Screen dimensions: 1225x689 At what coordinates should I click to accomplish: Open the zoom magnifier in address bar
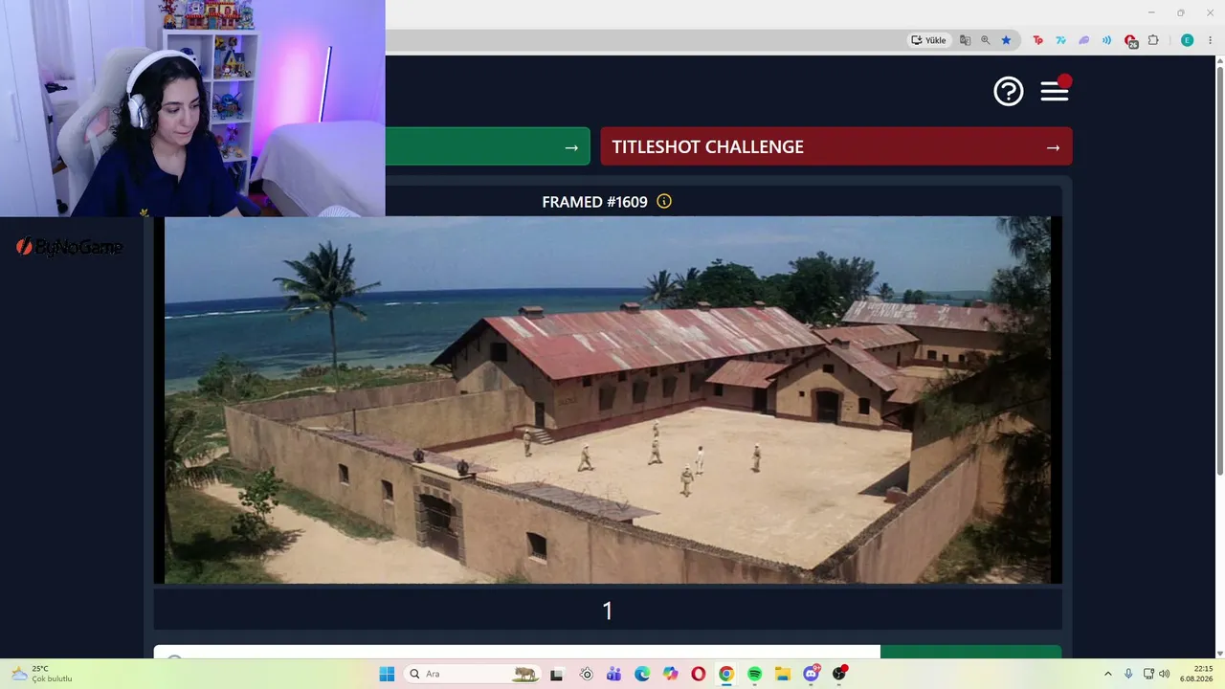pyautogui.click(x=986, y=40)
